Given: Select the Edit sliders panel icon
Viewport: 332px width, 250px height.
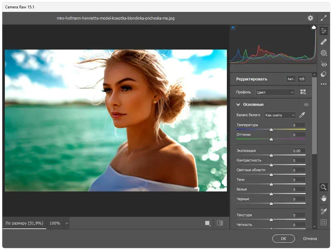Looking at the screenshot, I should pos(323,31).
